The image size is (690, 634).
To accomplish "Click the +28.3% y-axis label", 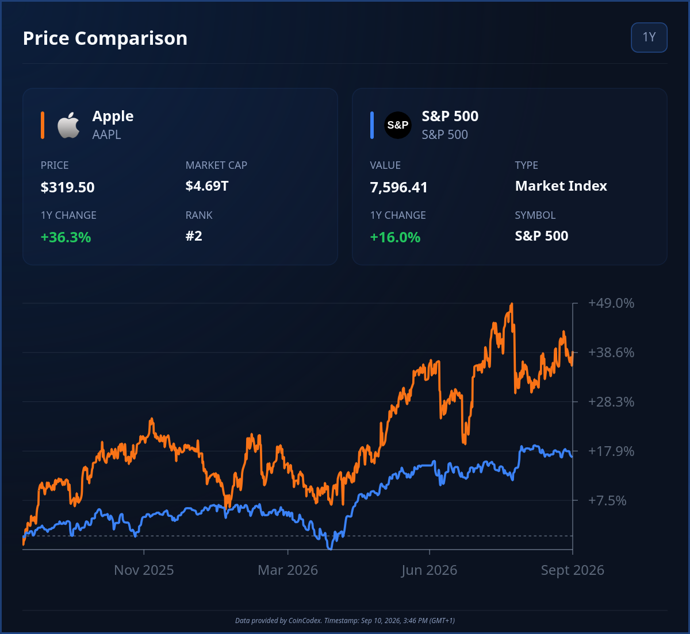I will click(x=611, y=402).
